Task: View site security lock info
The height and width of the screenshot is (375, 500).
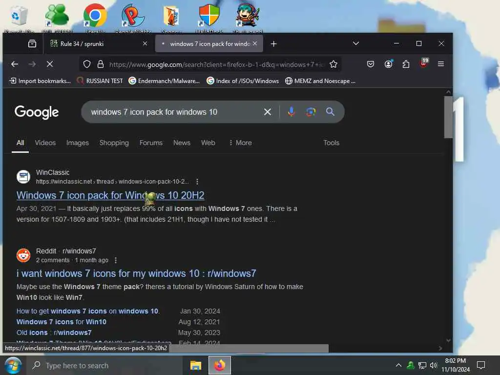Action: click(101, 64)
